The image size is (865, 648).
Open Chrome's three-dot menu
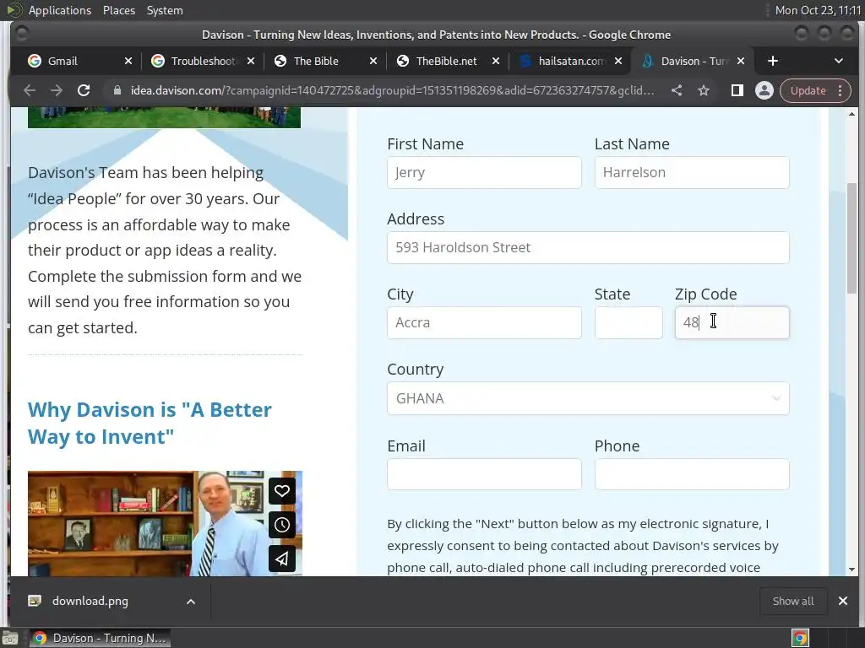tap(841, 90)
